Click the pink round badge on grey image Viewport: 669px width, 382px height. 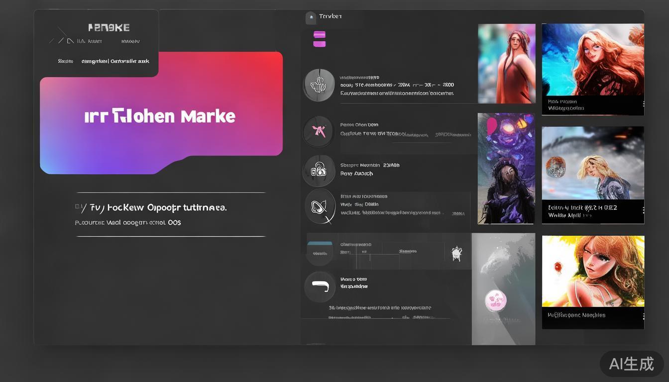495,300
